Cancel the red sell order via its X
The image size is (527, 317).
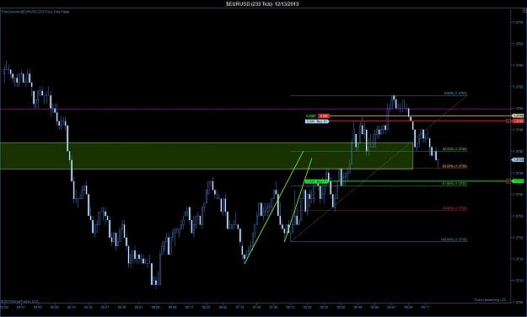(x=508, y=121)
